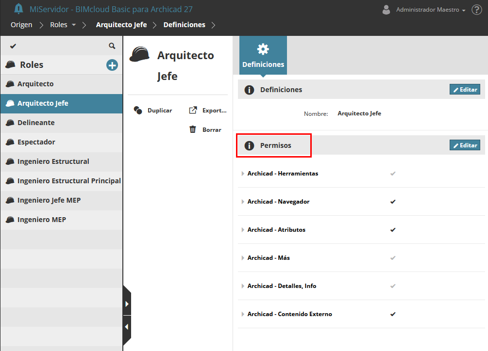
Task: Delete the role with Borrar
Action: click(205, 130)
